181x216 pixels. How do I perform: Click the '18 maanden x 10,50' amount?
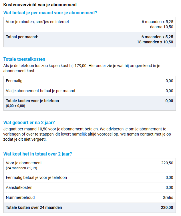point(155,42)
